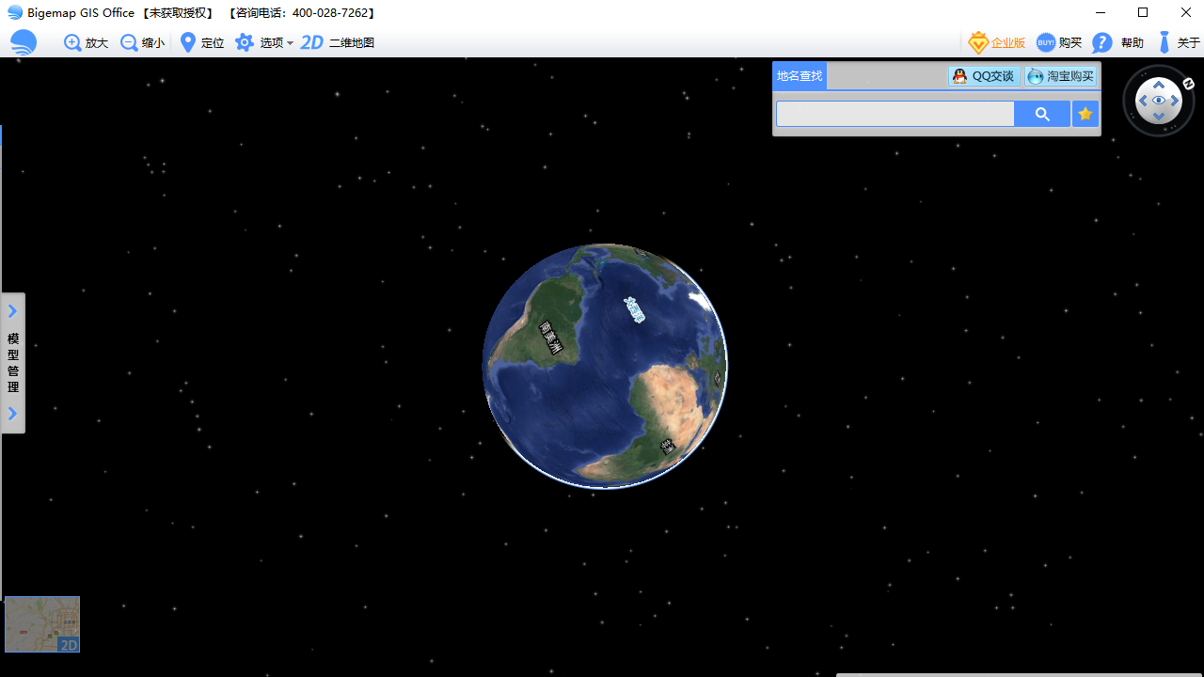Open the 购买 buy page
Image resolution: width=1204 pixels, height=677 pixels.
(x=1058, y=42)
